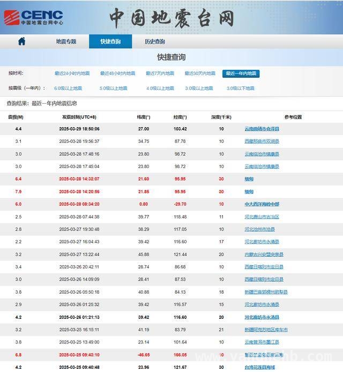
Task: Open the 地震专题 tab
Action: pyautogui.click(x=66, y=41)
